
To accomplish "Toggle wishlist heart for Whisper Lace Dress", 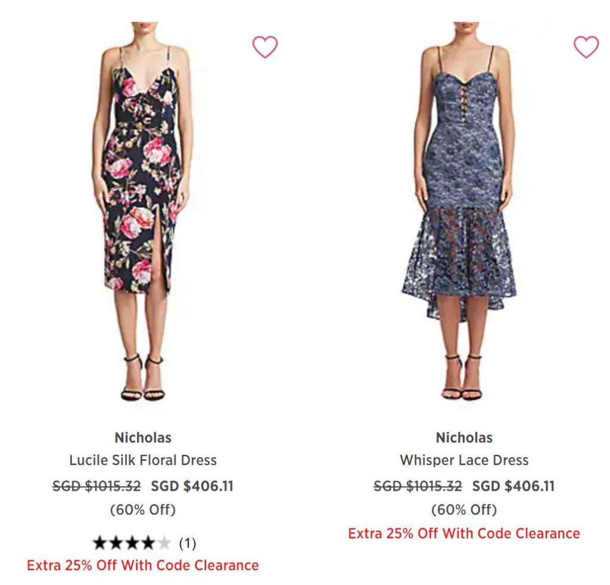I will [586, 47].
